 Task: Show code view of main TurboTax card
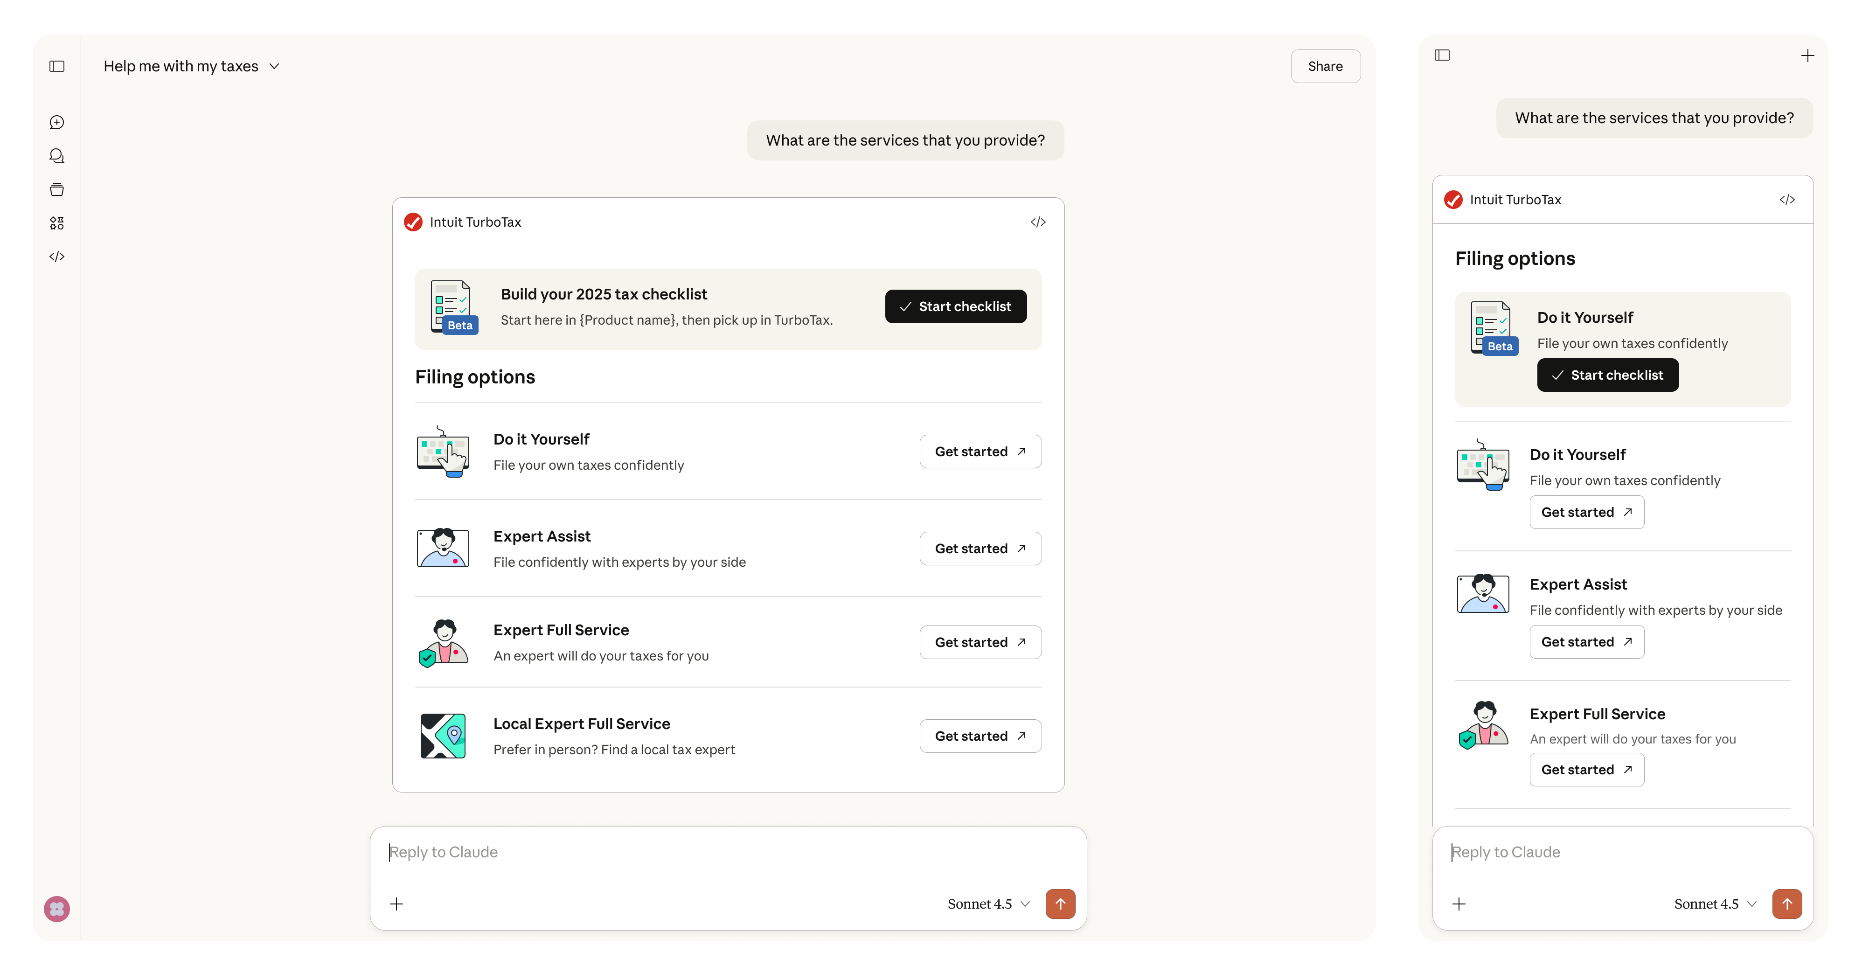coord(1038,222)
